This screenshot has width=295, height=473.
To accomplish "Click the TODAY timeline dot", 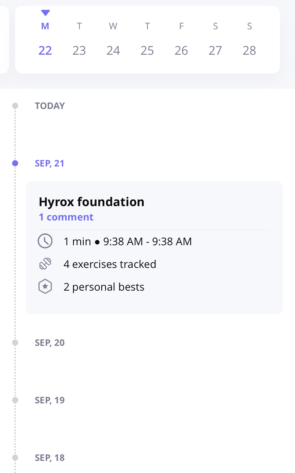I will (15, 106).
